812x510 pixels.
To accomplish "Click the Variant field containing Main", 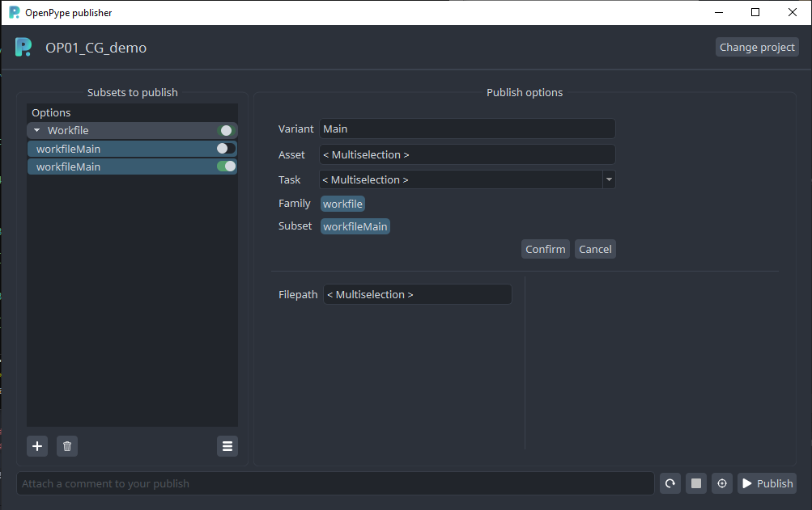I will tap(467, 129).
